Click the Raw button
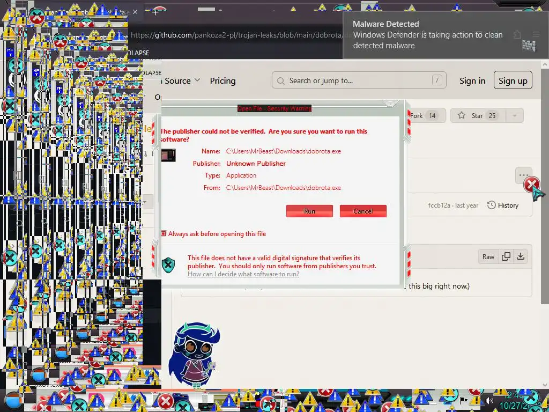Viewport: 549px width, 412px height. click(x=488, y=257)
